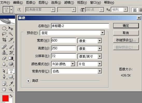Open the font style dropdown
This screenshot has height=103, width=142.
click(74, 10)
